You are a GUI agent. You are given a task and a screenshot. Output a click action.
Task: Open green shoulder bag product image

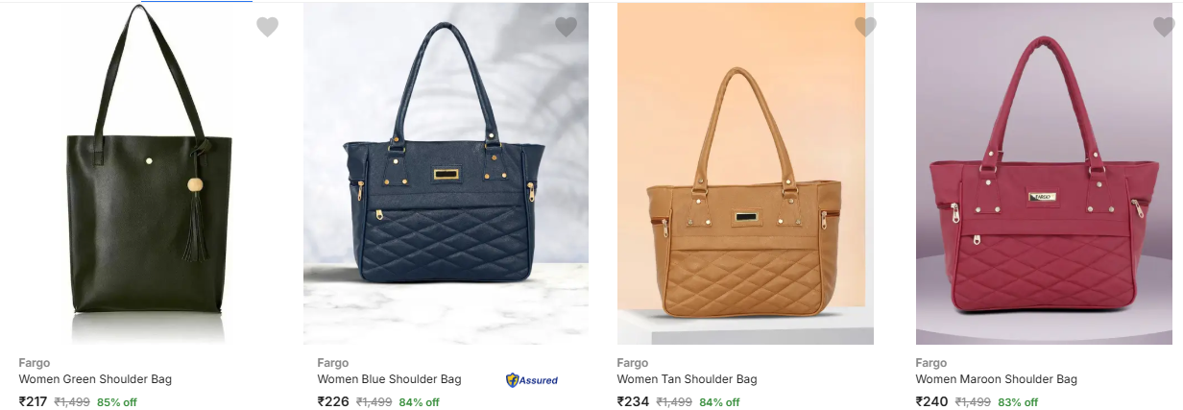[x=148, y=173]
